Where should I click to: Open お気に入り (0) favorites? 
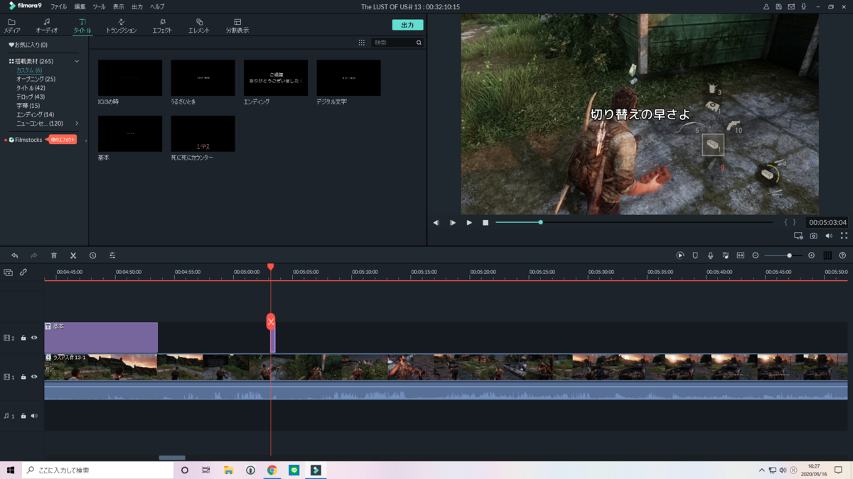pos(28,45)
